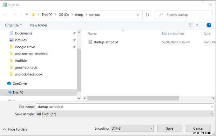Collapse with Hide Folders
The image size is (216, 136).
[x=15, y=129]
